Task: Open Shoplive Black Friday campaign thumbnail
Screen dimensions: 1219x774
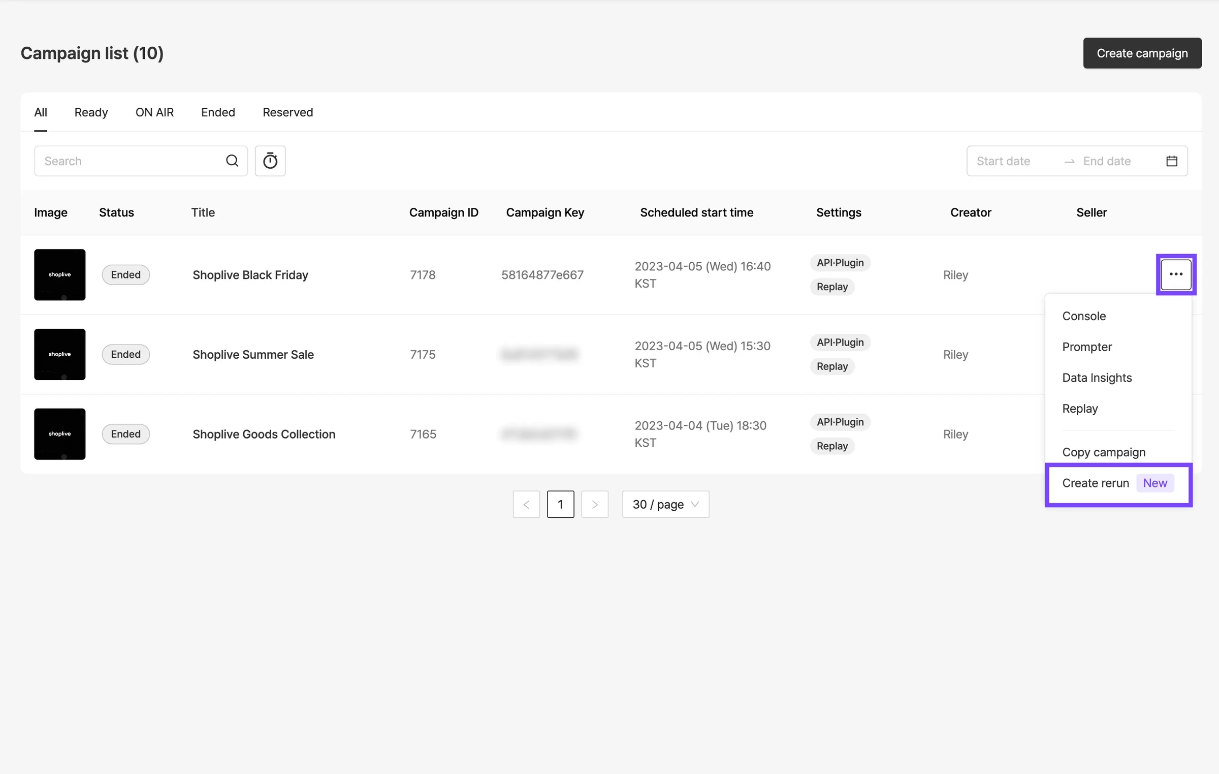Action: [60, 274]
